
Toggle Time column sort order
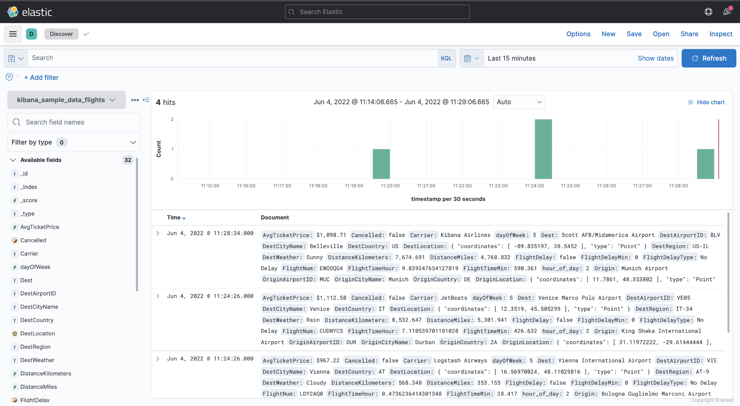176,217
